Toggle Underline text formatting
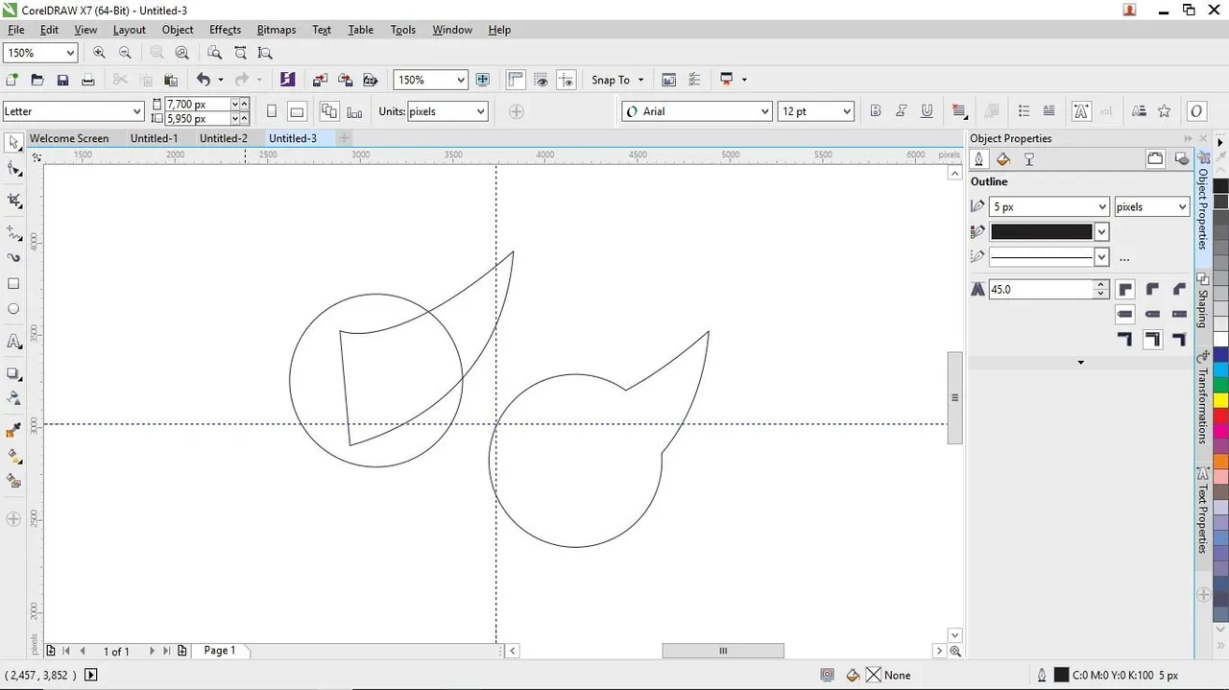This screenshot has height=690, width=1229. (x=927, y=111)
